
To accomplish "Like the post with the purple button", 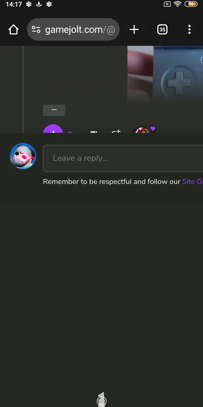I will click(53, 129).
